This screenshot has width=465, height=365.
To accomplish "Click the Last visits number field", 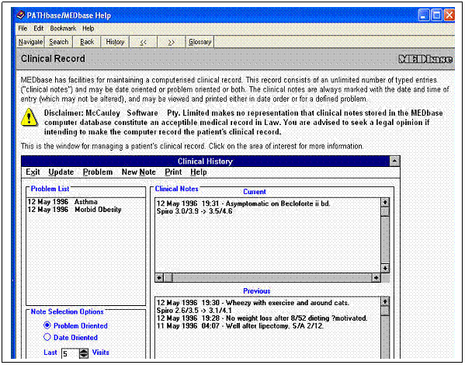I will click(x=71, y=353).
